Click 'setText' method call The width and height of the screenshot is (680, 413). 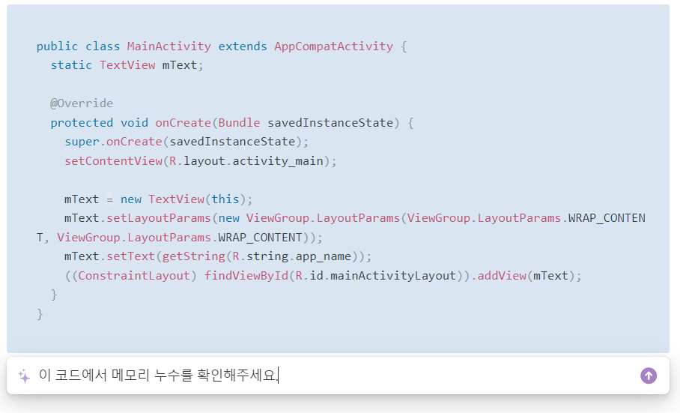click(x=131, y=256)
